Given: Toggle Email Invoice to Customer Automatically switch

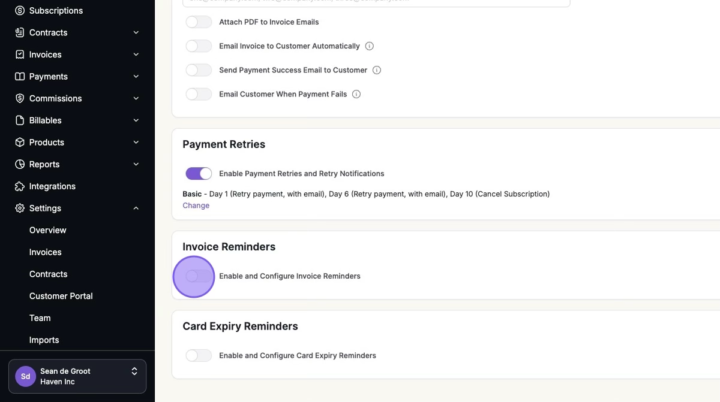Looking at the screenshot, I should coord(199,46).
